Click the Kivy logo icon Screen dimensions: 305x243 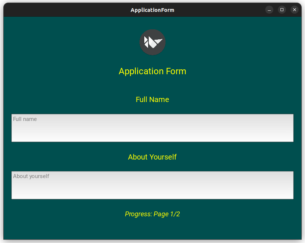(x=152, y=42)
